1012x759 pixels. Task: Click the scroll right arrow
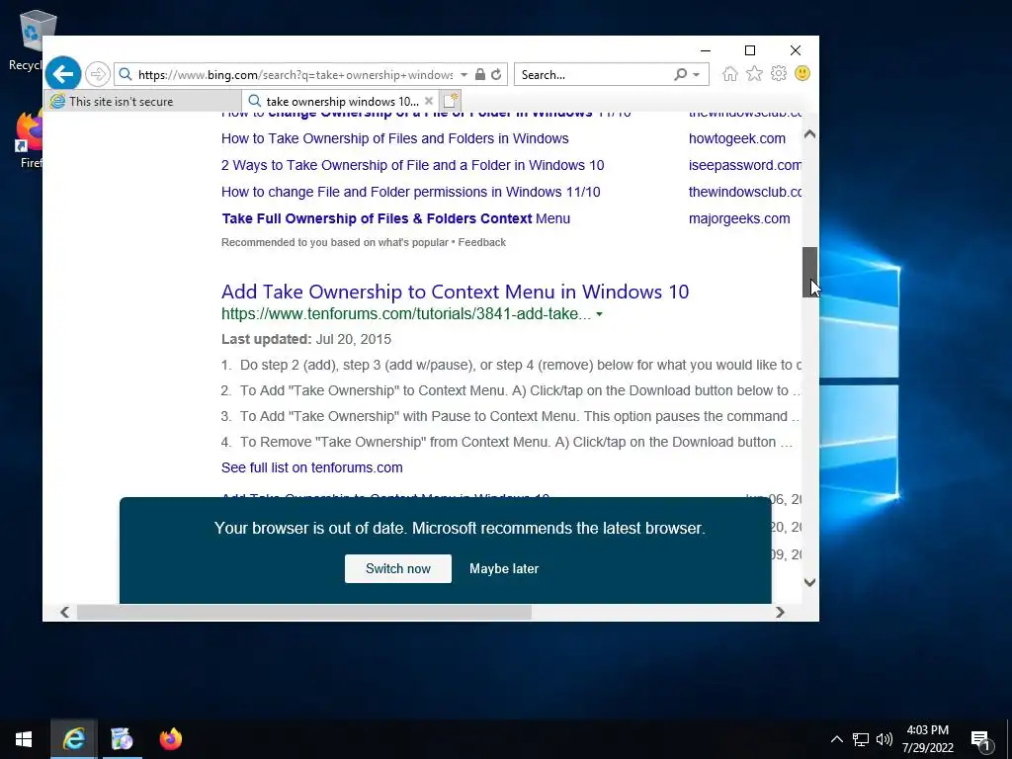tap(781, 612)
